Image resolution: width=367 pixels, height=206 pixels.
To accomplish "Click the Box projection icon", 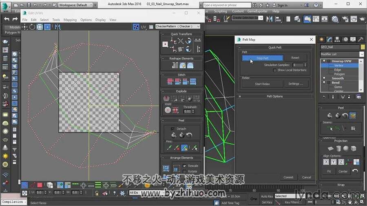I will pos(354,149).
